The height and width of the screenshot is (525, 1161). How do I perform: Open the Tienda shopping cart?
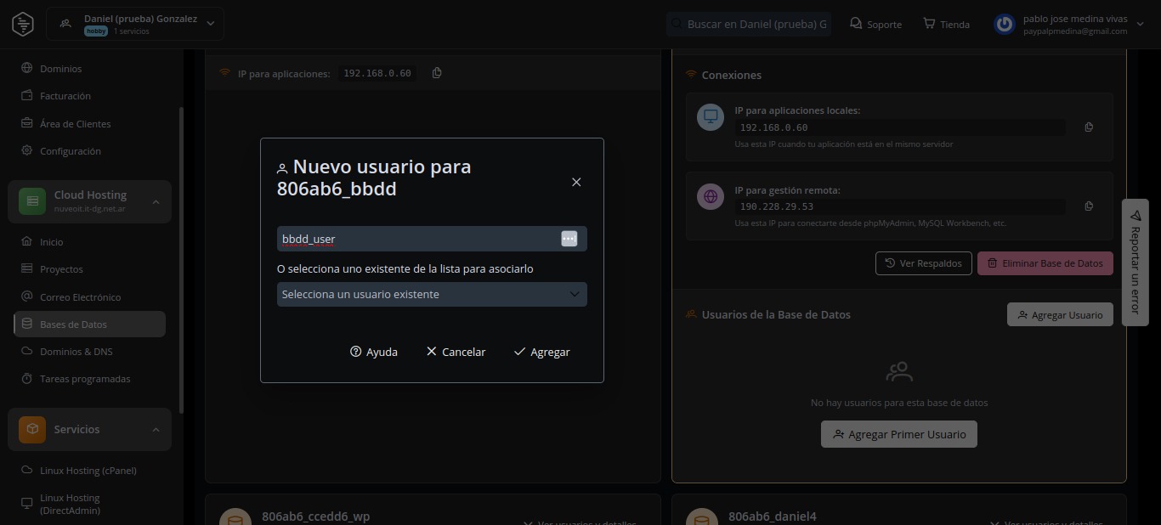click(x=946, y=24)
